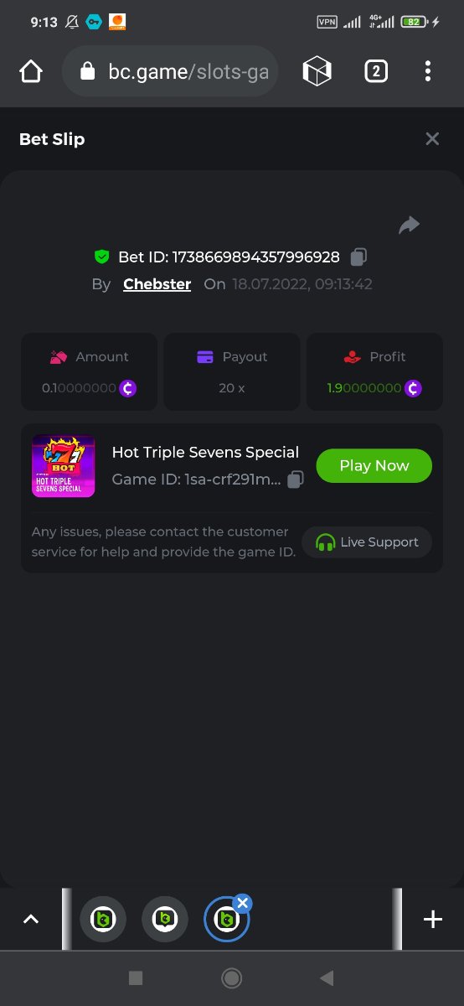Screen dimensions: 464x1006
Task: Open the browser three-dot menu
Action: click(428, 72)
